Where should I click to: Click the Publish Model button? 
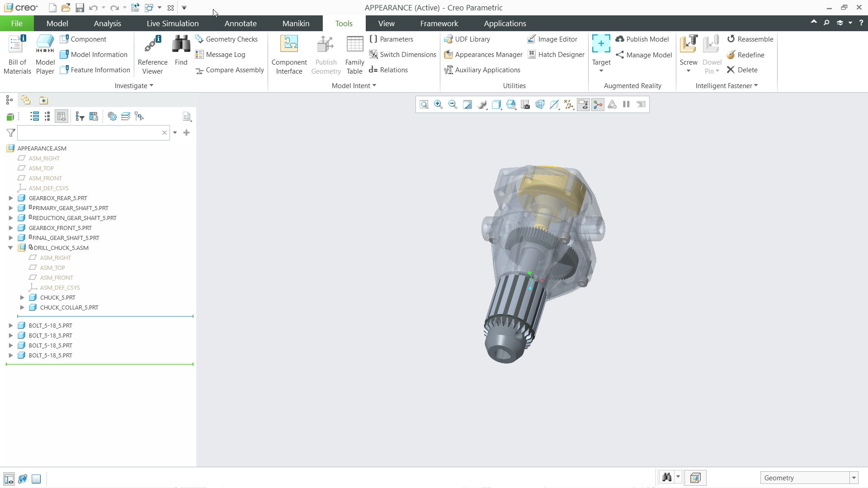(642, 39)
